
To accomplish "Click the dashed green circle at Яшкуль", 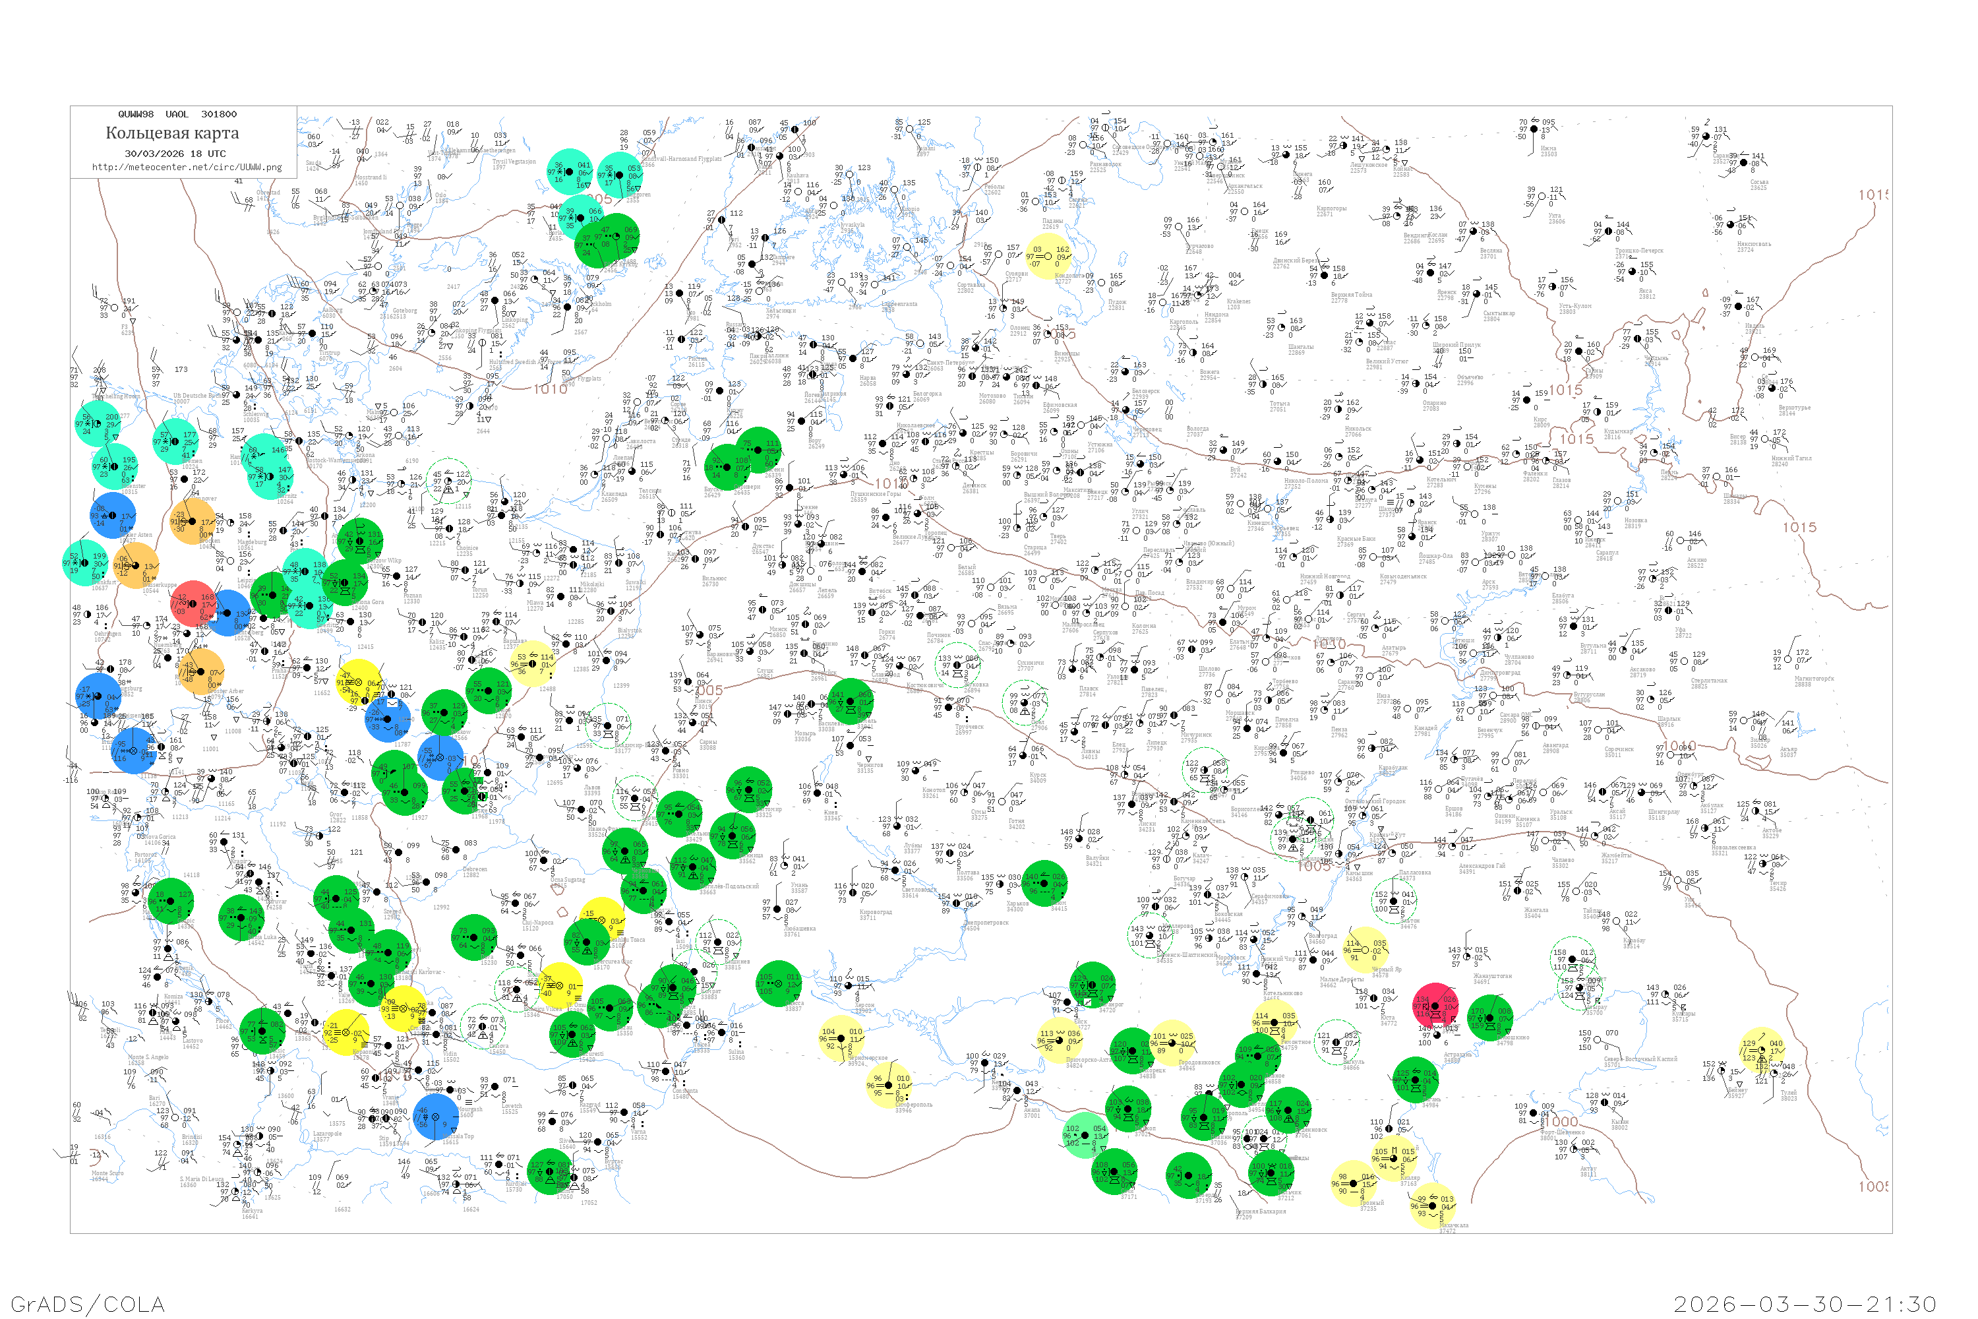I will [x=1336, y=1043].
